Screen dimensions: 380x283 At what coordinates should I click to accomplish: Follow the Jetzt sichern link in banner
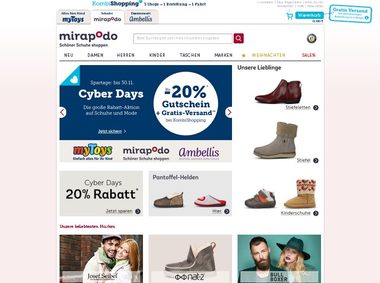coord(110,131)
